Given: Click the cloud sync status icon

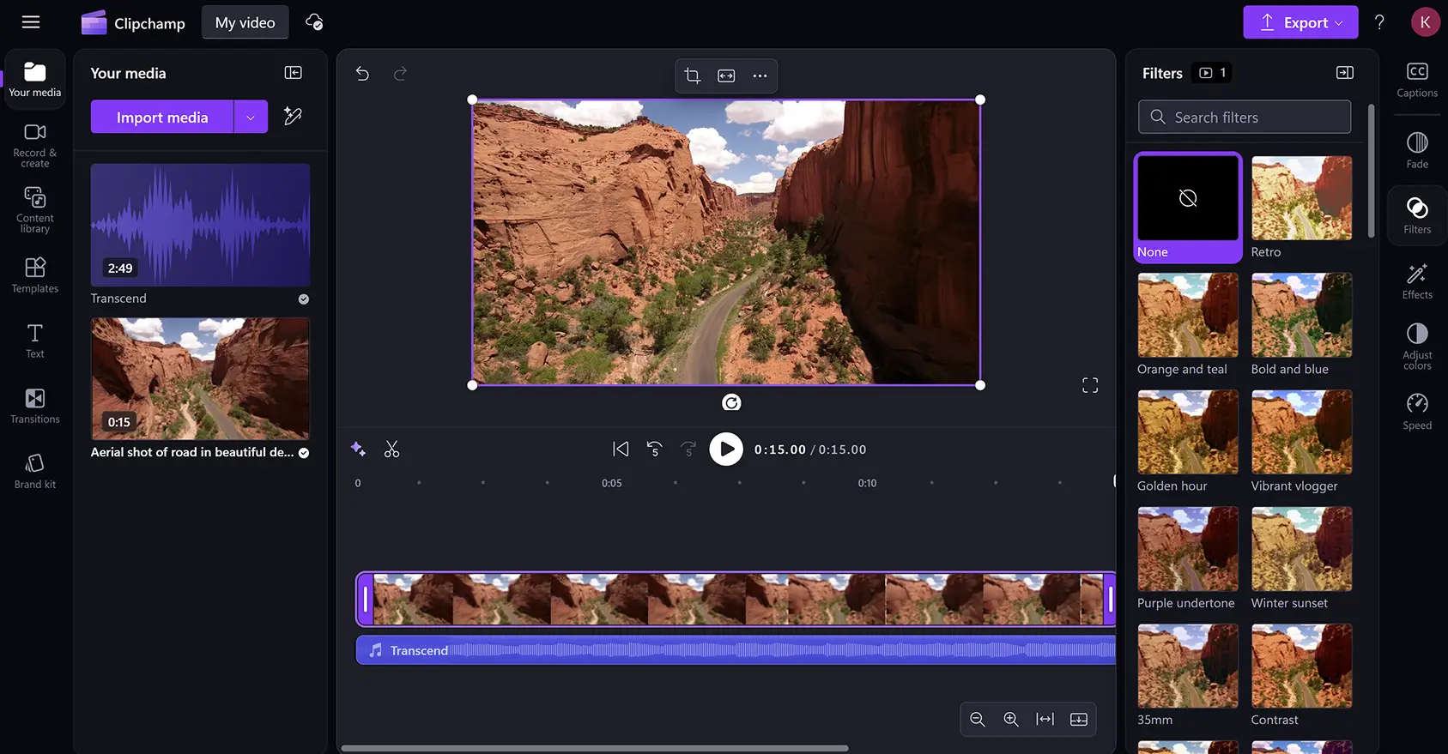Looking at the screenshot, I should click(x=314, y=22).
